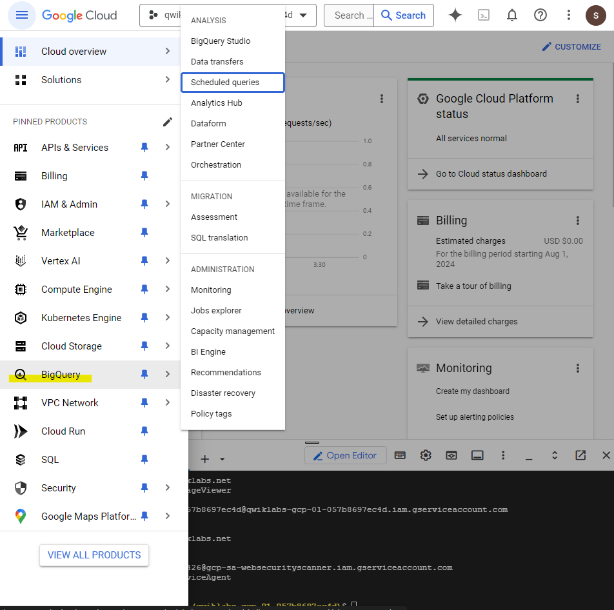Unpin APIs & Services
This screenshot has height=610, width=614.
pos(144,147)
